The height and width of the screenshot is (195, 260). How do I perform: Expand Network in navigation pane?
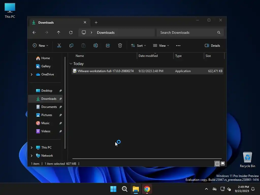[x=31, y=156]
